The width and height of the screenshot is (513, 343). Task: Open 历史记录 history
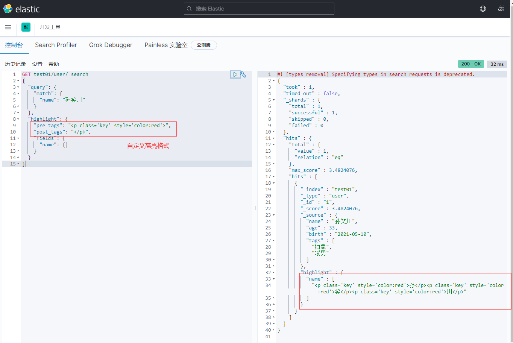click(x=15, y=64)
